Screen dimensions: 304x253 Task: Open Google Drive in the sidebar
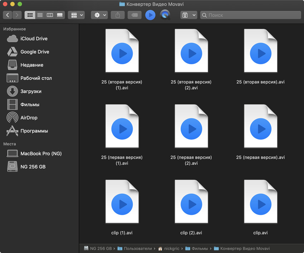pyautogui.click(x=34, y=52)
